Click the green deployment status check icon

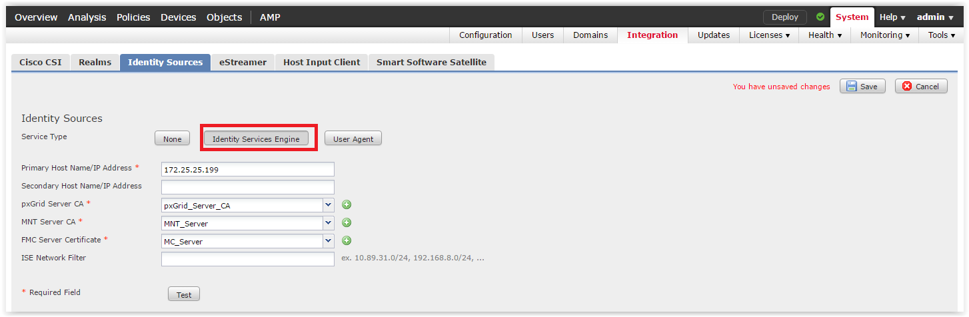tap(820, 17)
